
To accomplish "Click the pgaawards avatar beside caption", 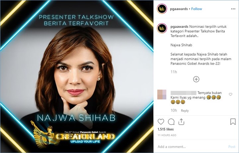I will [162, 28].
